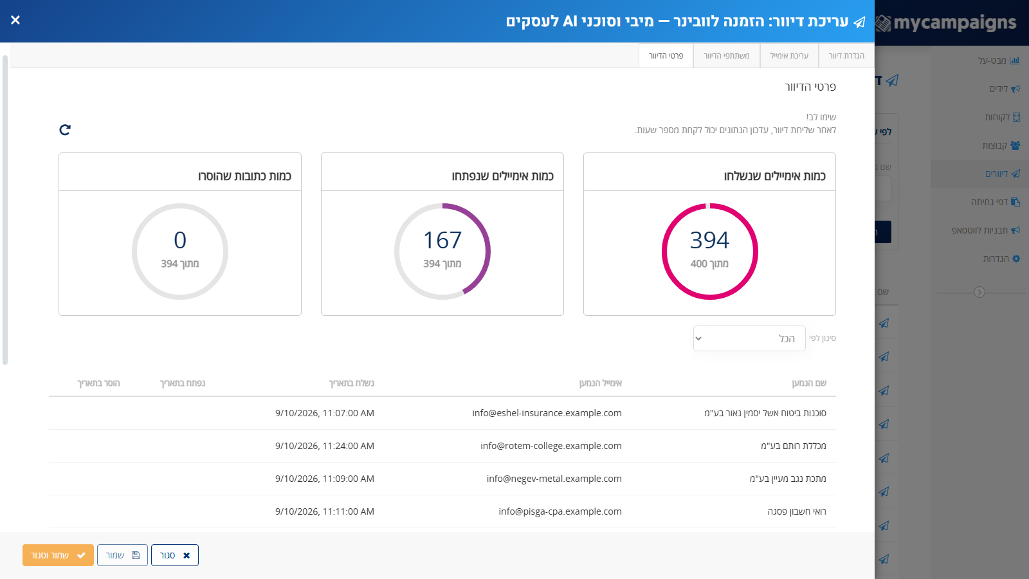Switch to the 'עריכת אימייל' tab
1029x579 pixels.
point(789,56)
